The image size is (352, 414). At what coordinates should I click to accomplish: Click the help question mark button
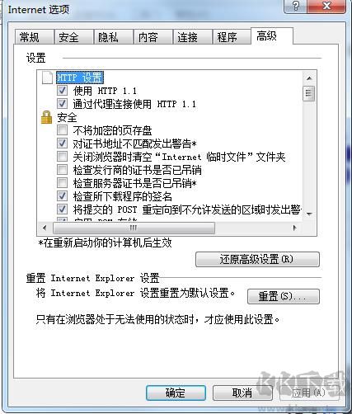296,6
